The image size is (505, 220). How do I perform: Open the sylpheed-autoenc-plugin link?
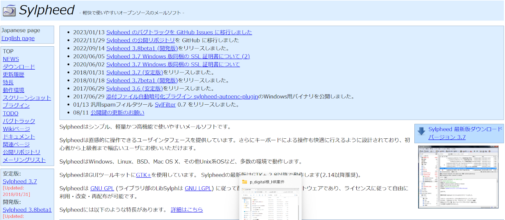(x=182, y=96)
